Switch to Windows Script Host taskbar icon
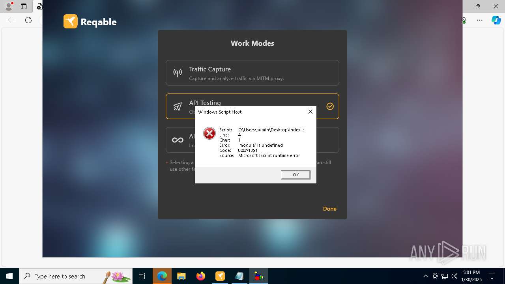 tap(259, 276)
